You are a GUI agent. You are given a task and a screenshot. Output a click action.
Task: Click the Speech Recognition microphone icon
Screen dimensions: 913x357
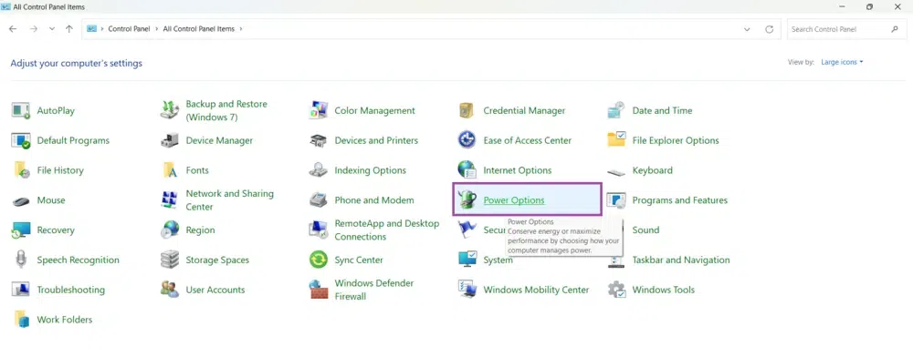point(21,260)
